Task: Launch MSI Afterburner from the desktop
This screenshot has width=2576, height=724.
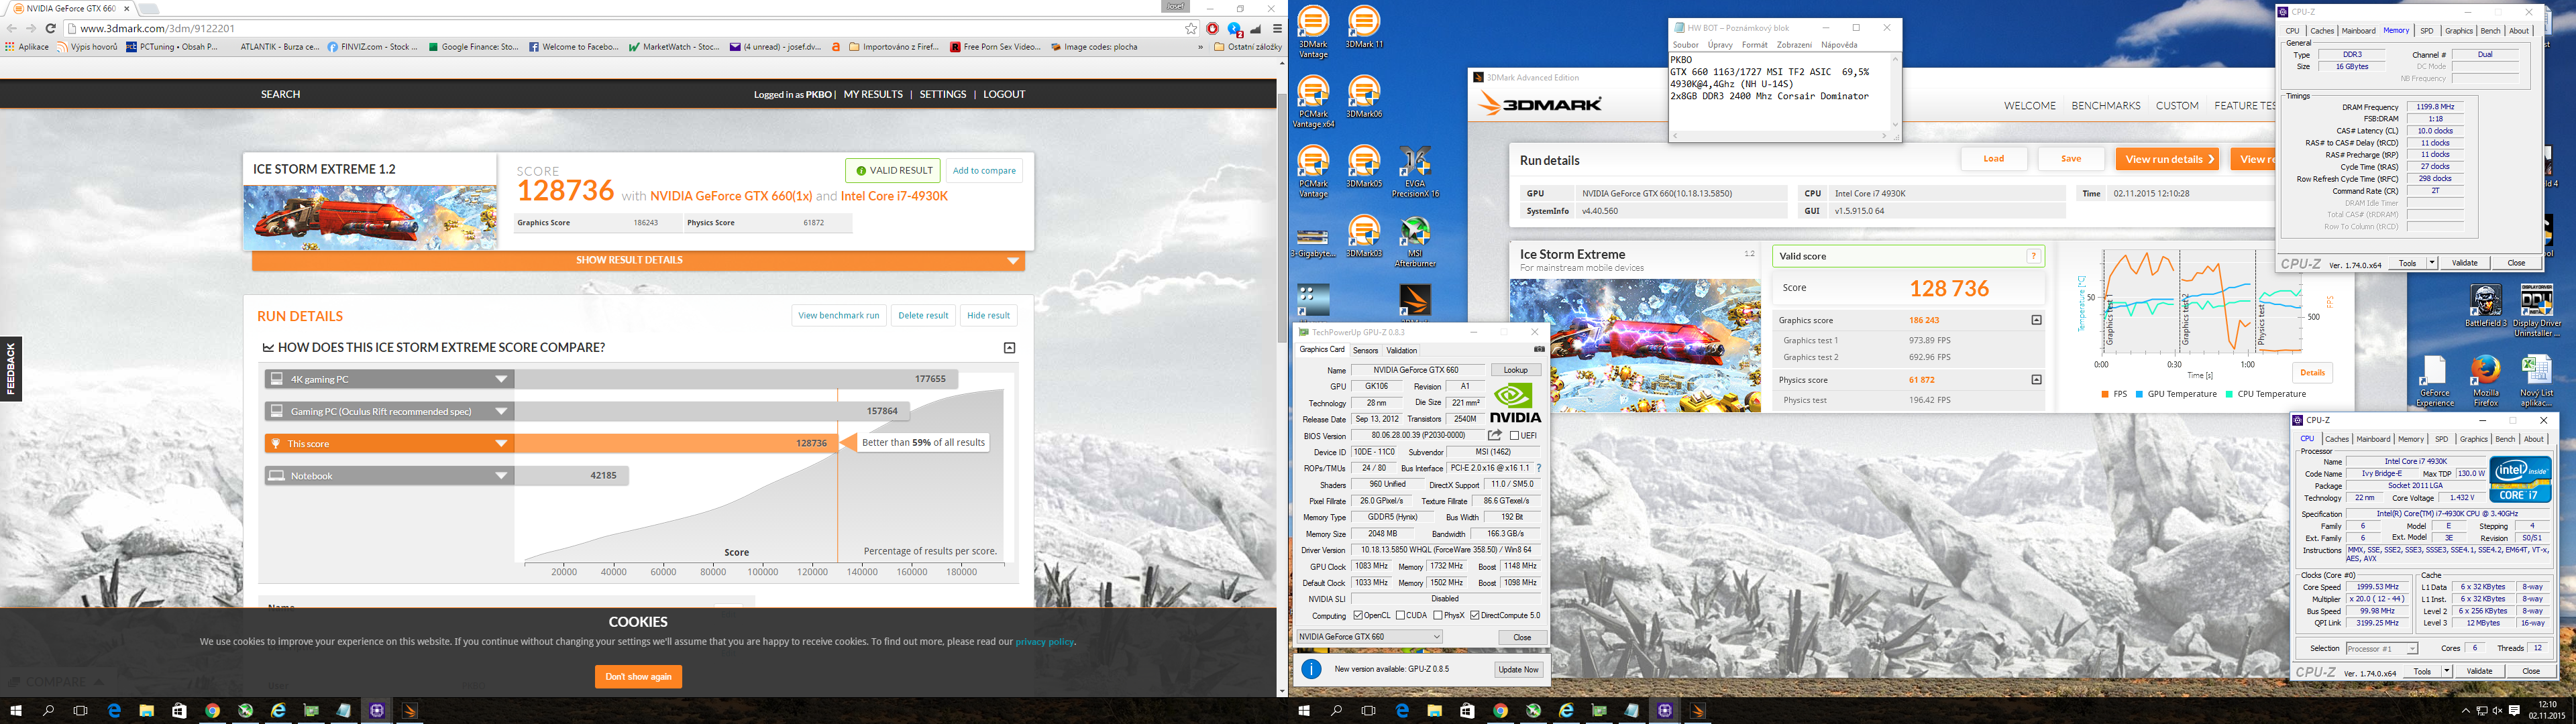Action: click(1415, 242)
